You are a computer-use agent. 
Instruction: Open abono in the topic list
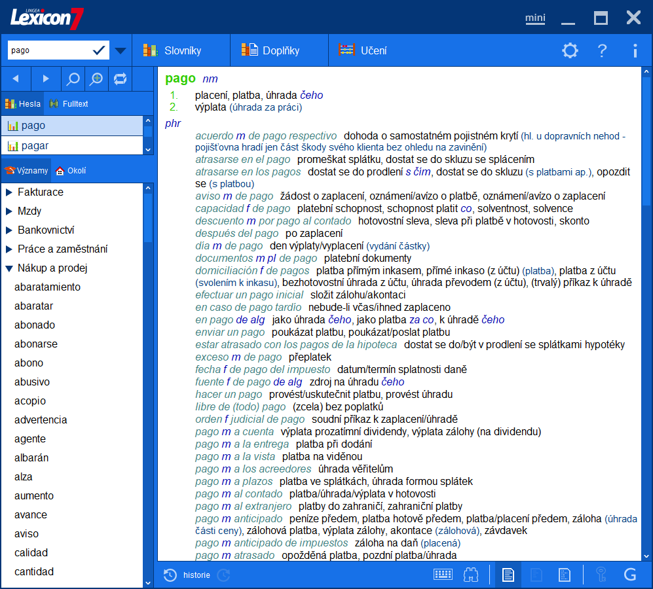pos(29,363)
